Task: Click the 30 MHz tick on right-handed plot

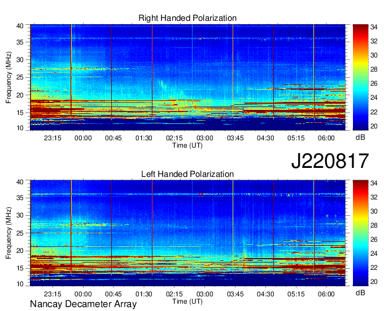Action: [x=20, y=60]
